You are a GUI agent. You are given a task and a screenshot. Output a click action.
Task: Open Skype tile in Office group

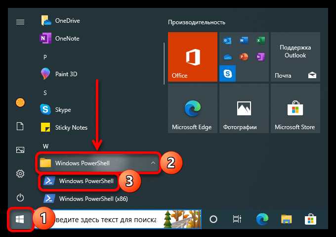coord(228,74)
